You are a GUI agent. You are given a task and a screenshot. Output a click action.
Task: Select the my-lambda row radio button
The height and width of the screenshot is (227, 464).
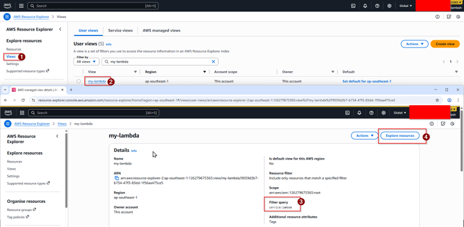coord(79,81)
